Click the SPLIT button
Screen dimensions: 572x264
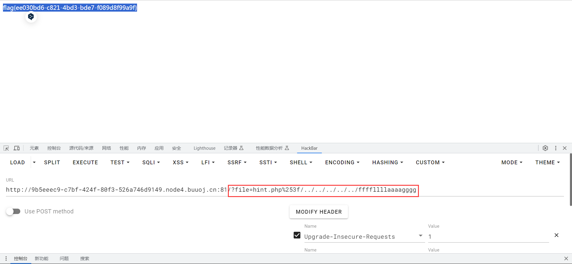[52, 163]
